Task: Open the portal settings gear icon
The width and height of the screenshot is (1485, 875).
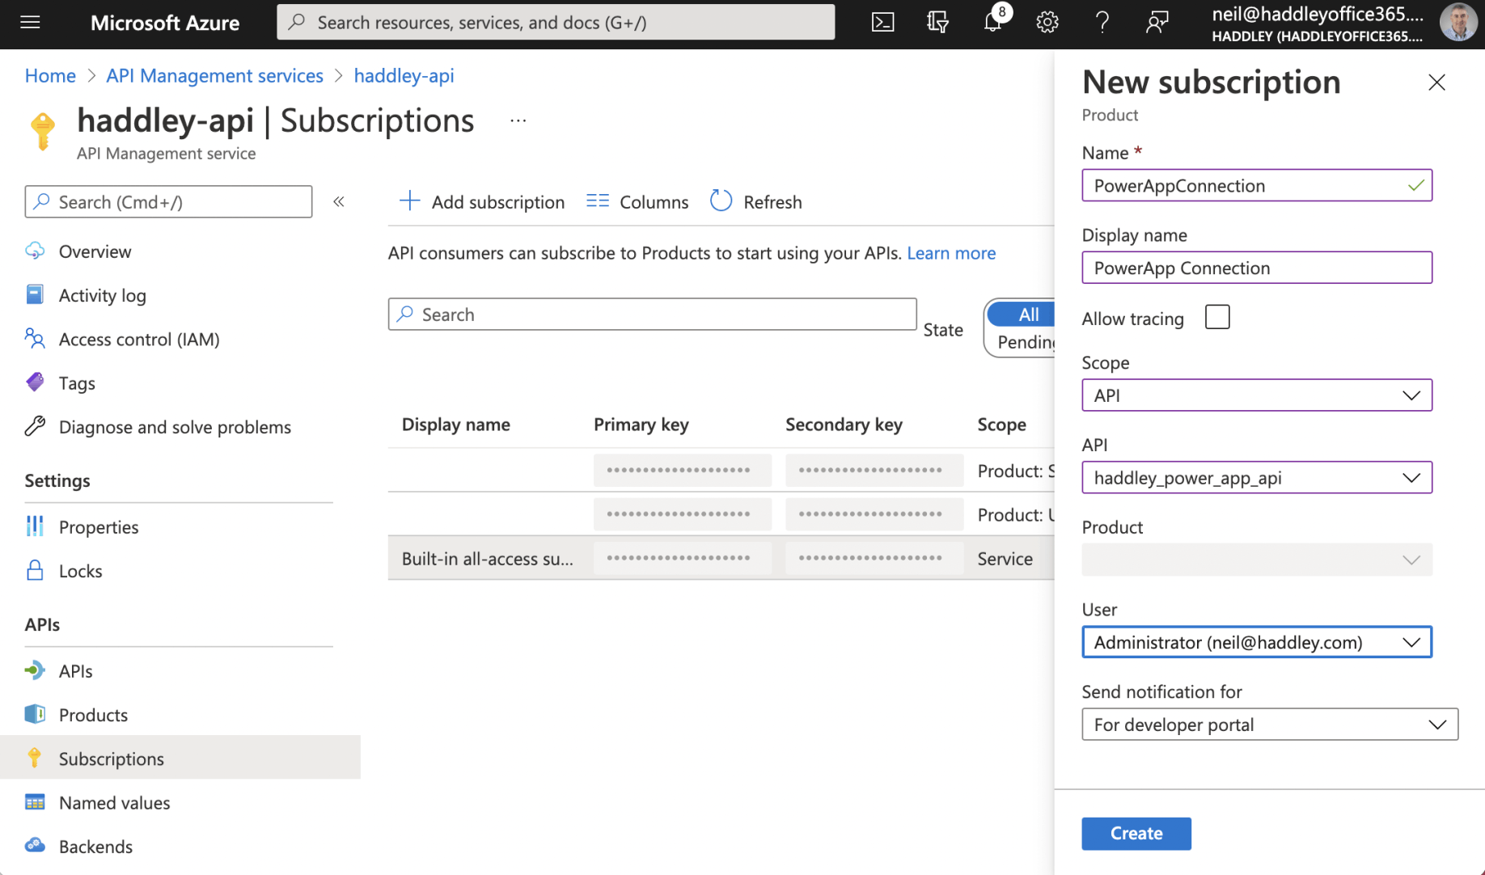Action: 1047,22
